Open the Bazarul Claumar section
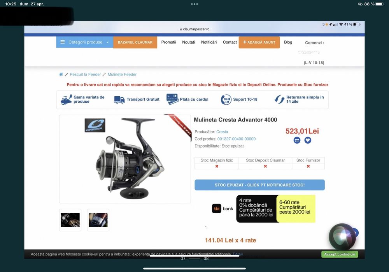 pos(135,42)
